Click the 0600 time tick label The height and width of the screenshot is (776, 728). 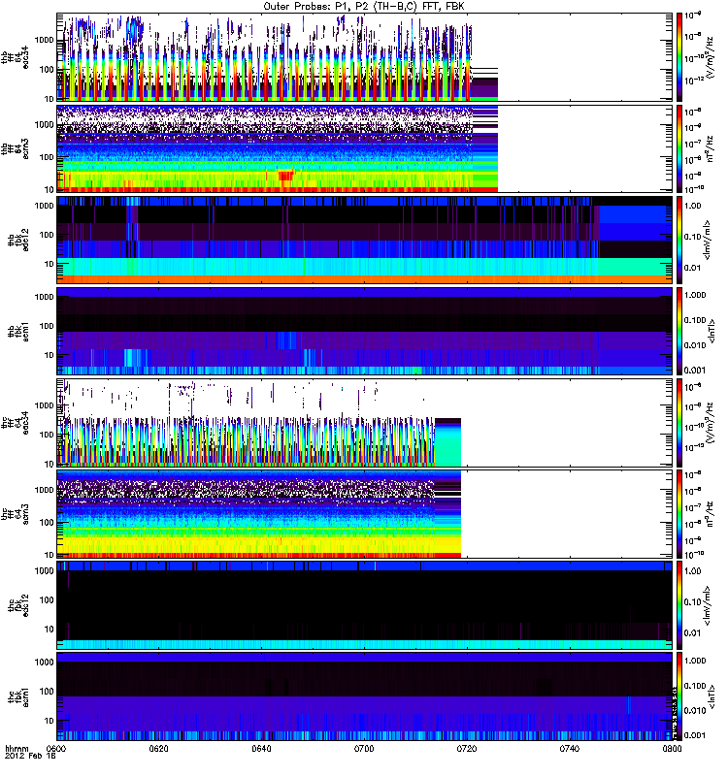55,748
